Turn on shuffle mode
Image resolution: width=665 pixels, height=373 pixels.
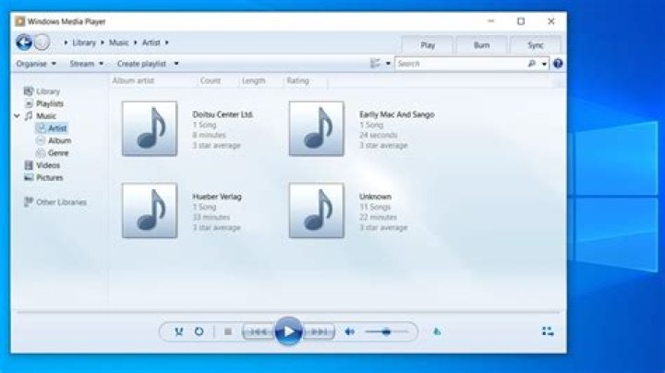pos(178,331)
